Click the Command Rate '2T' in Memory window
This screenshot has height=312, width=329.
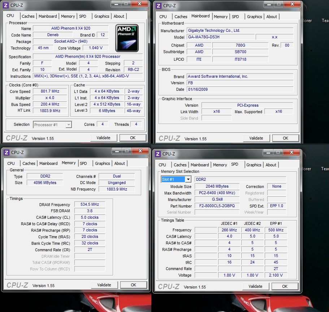point(90,249)
